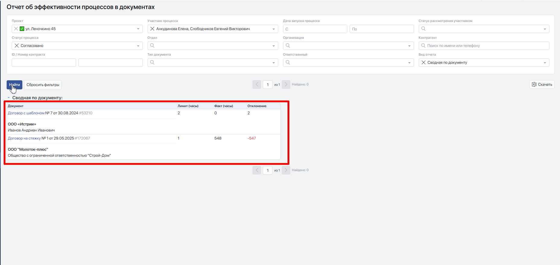Clear the Согласовано process status filter
The image size is (560, 265).
(17, 46)
